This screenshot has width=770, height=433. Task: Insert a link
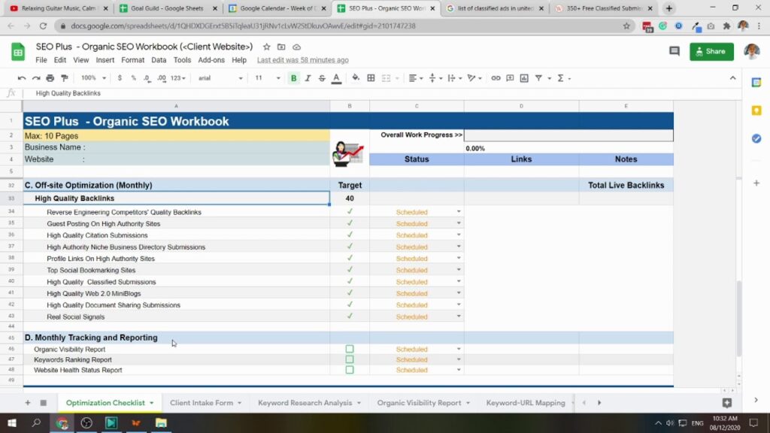[496, 78]
